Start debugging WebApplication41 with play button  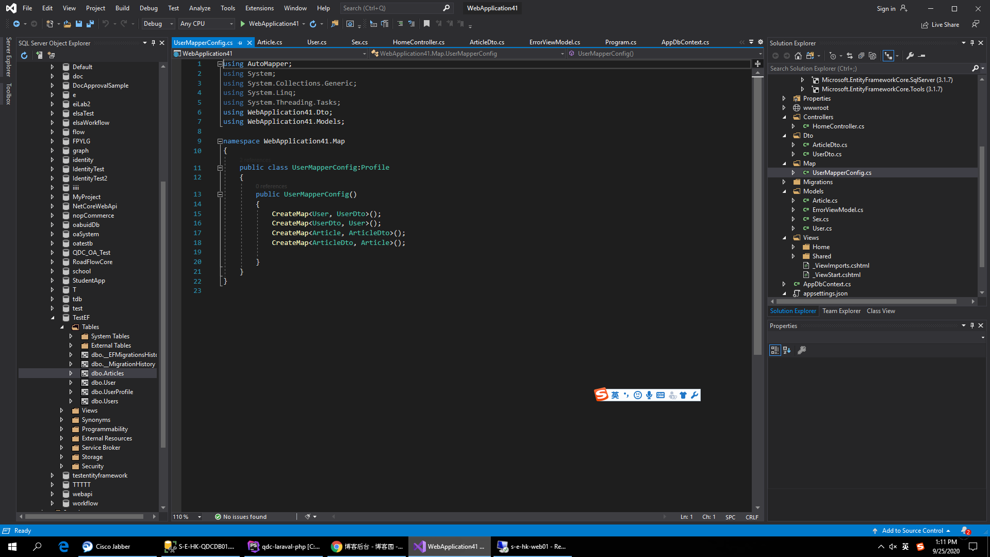pyautogui.click(x=243, y=24)
